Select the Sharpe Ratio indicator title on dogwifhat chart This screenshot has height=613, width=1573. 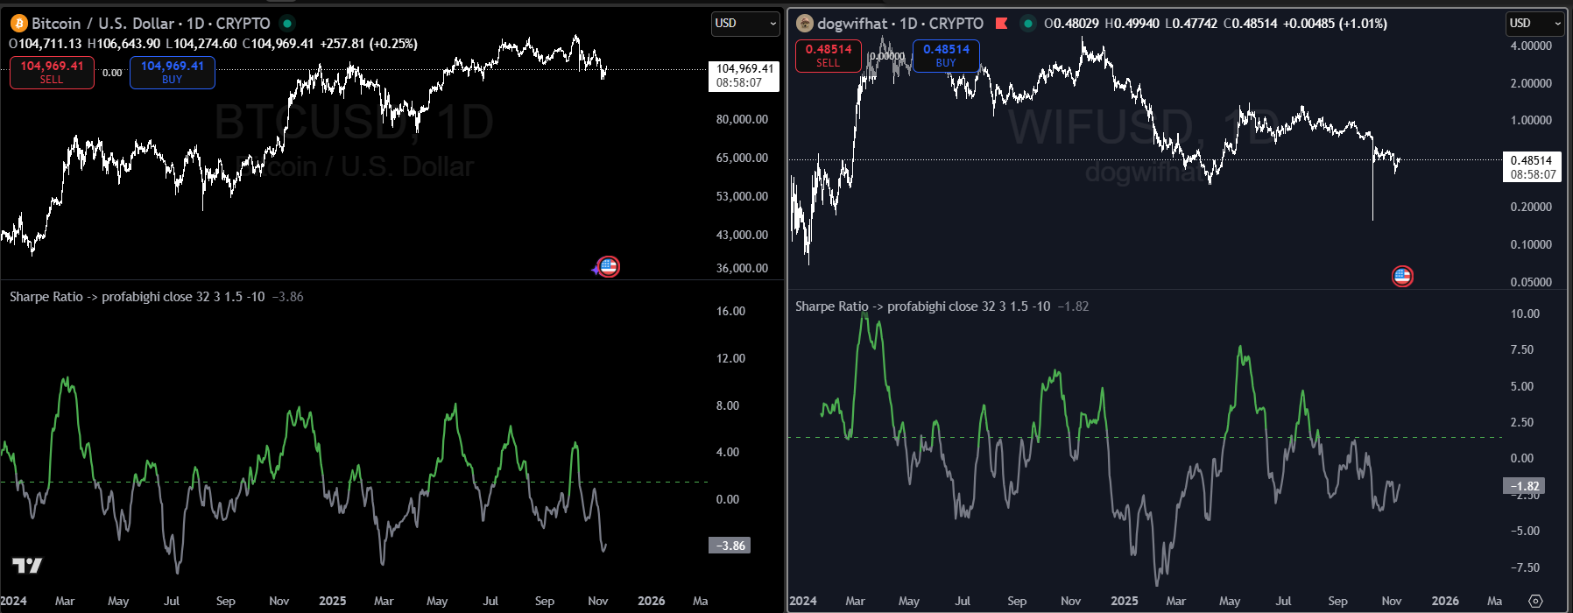click(923, 306)
